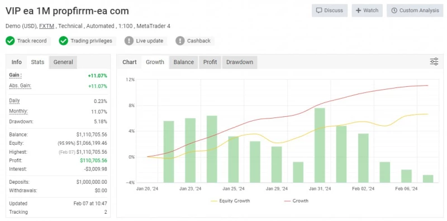This screenshot has height=221, width=447.
Task: Click the Trading privileges green checkmark icon
Action: click(x=63, y=41)
